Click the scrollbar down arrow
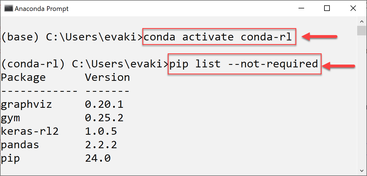This screenshot has height=176, width=367. [x=361, y=170]
